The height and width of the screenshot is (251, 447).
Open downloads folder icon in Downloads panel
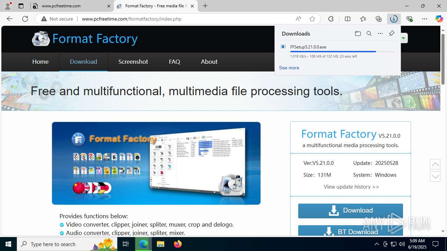tap(358, 33)
